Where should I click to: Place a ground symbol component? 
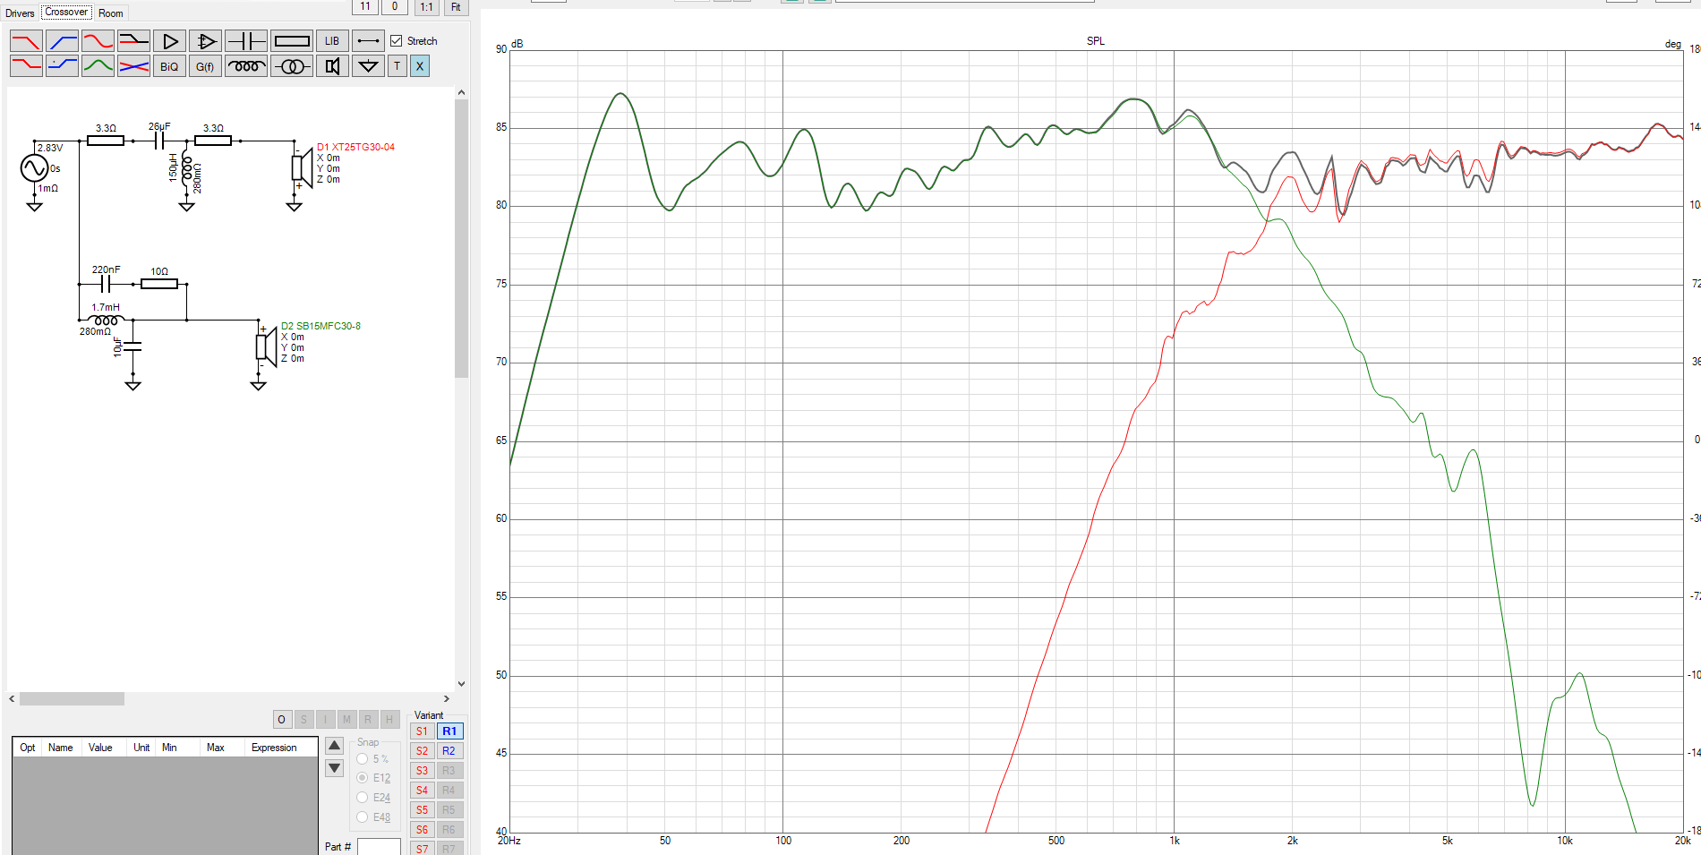click(368, 66)
